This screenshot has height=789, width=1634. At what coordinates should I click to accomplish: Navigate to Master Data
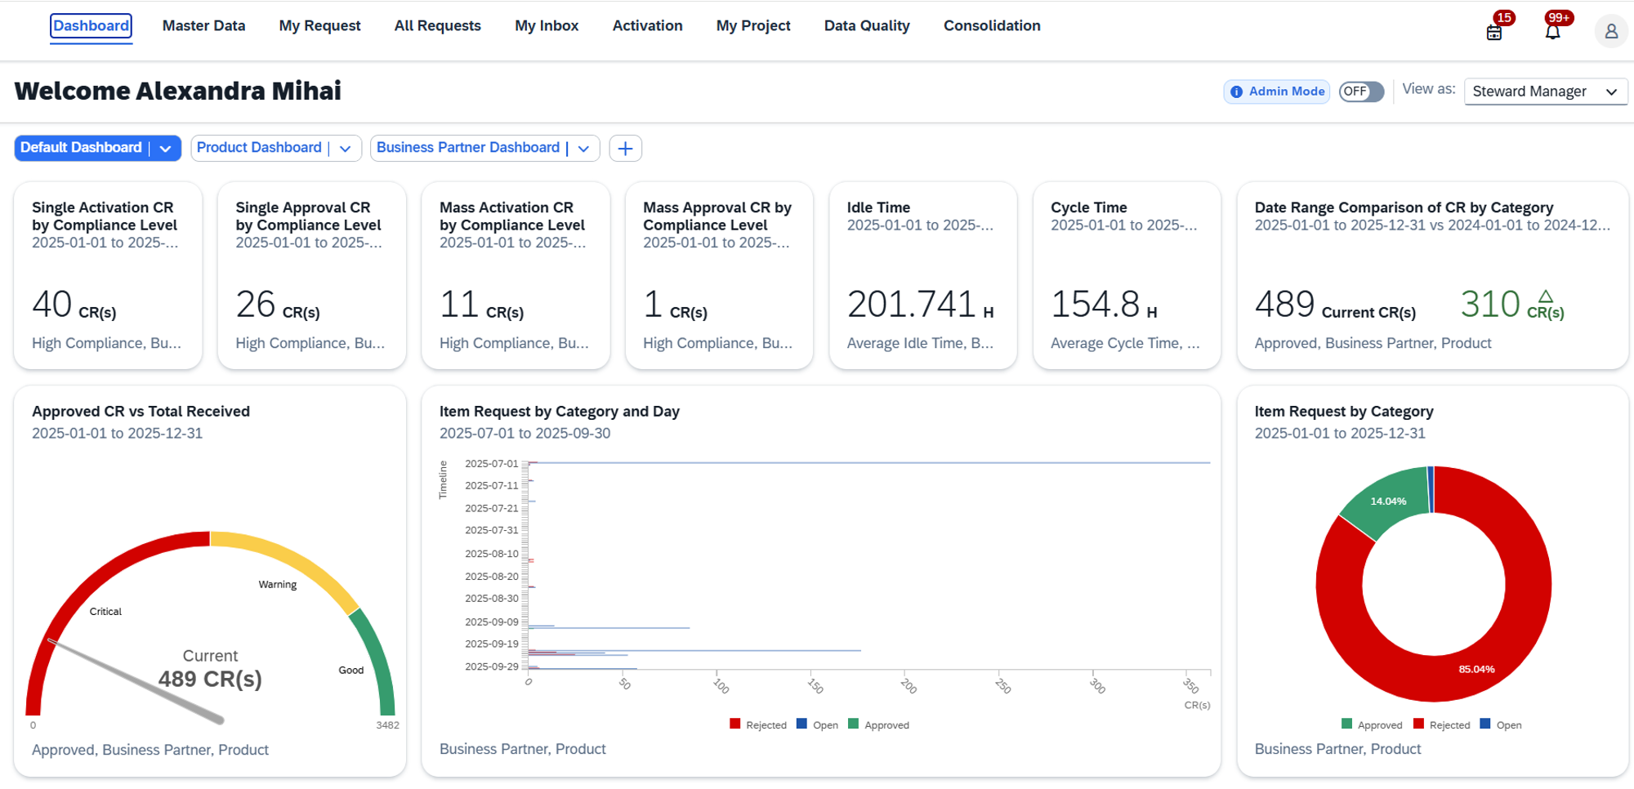tap(203, 25)
